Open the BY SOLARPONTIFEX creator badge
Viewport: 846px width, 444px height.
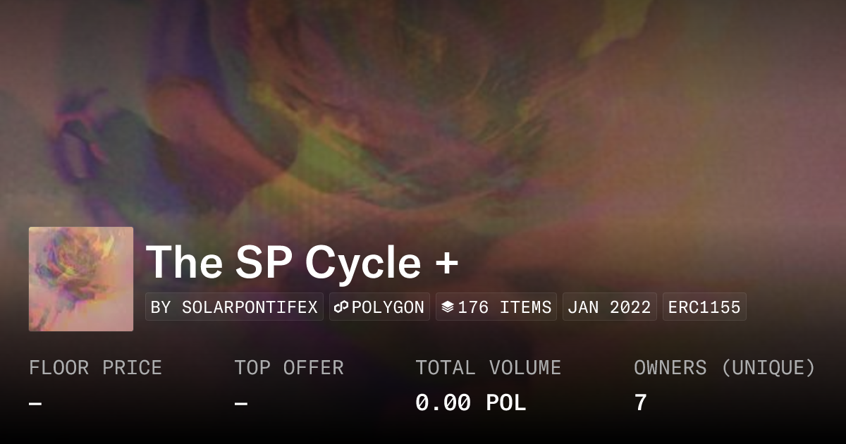tap(234, 307)
